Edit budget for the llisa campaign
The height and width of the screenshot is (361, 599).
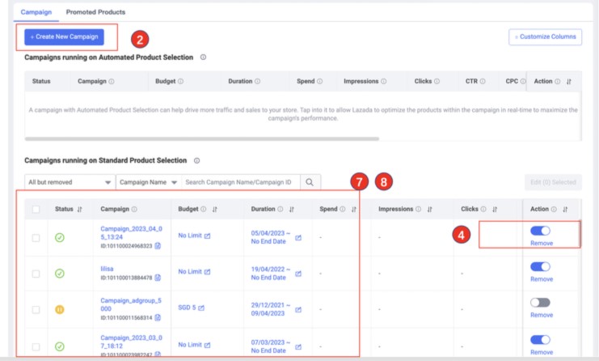207,273
